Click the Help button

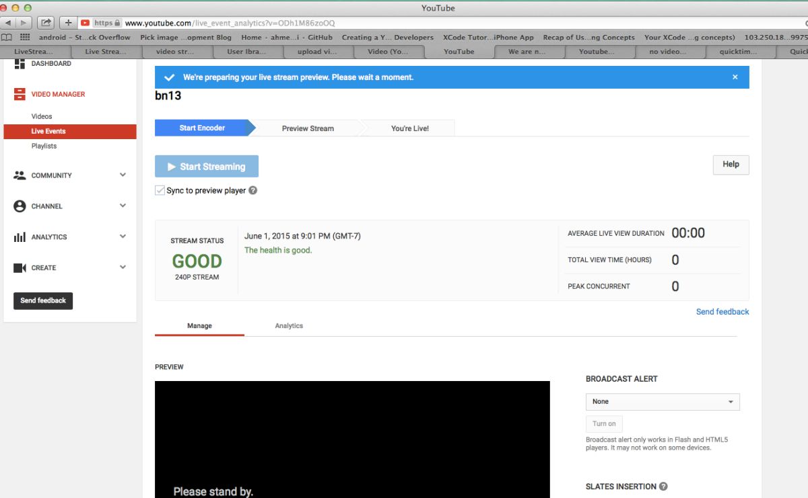pos(731,165)
